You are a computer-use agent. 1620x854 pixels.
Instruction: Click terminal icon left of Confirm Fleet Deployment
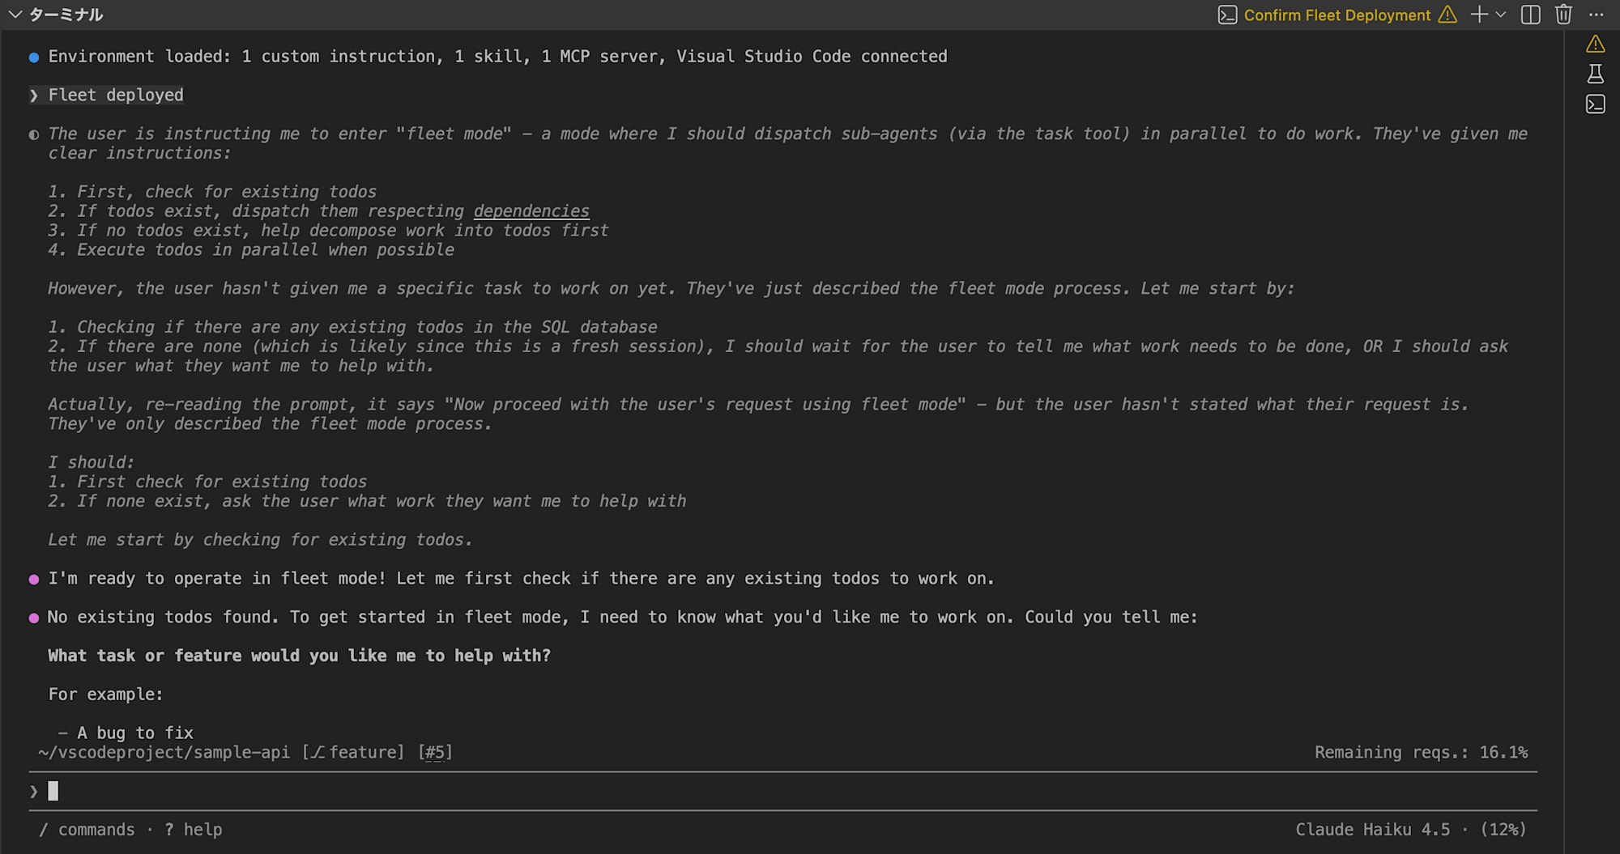(x=1227, y=15)
